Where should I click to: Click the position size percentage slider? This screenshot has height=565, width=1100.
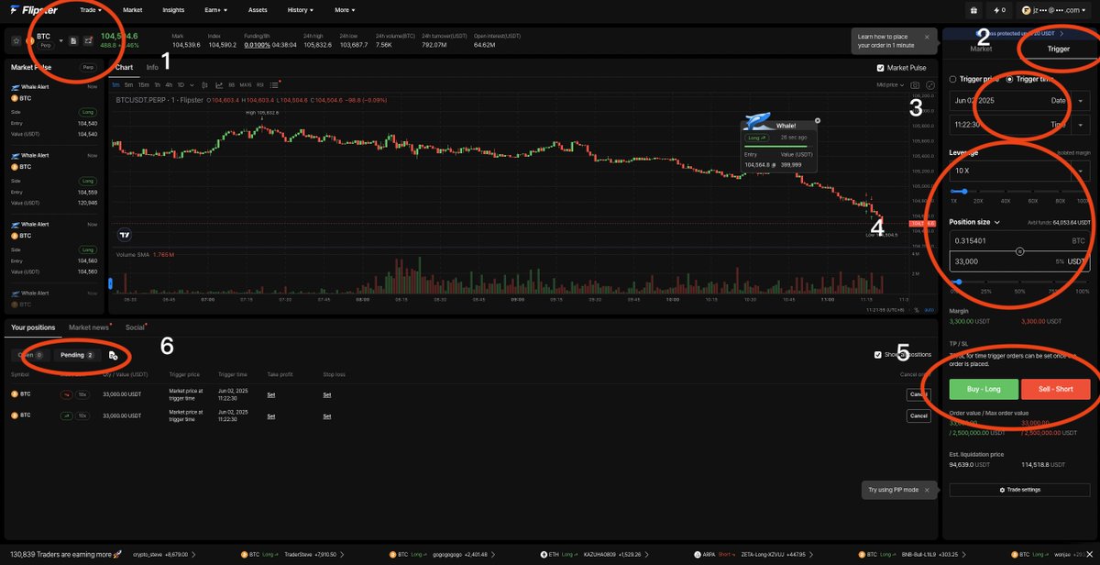click(x=1019, y=282)
